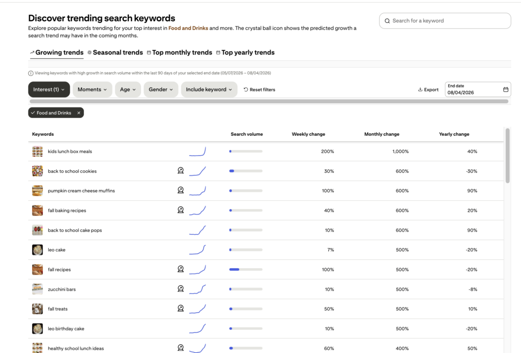Click the search volume bar for fall recipes
This screenshot has height=353, width=521.
click(246, 269)
